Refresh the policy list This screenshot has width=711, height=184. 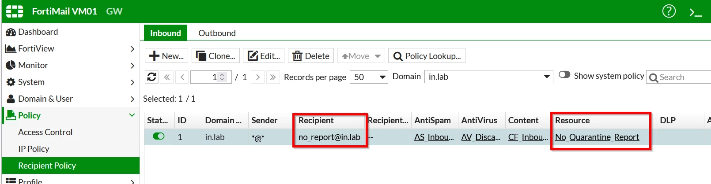151,77
